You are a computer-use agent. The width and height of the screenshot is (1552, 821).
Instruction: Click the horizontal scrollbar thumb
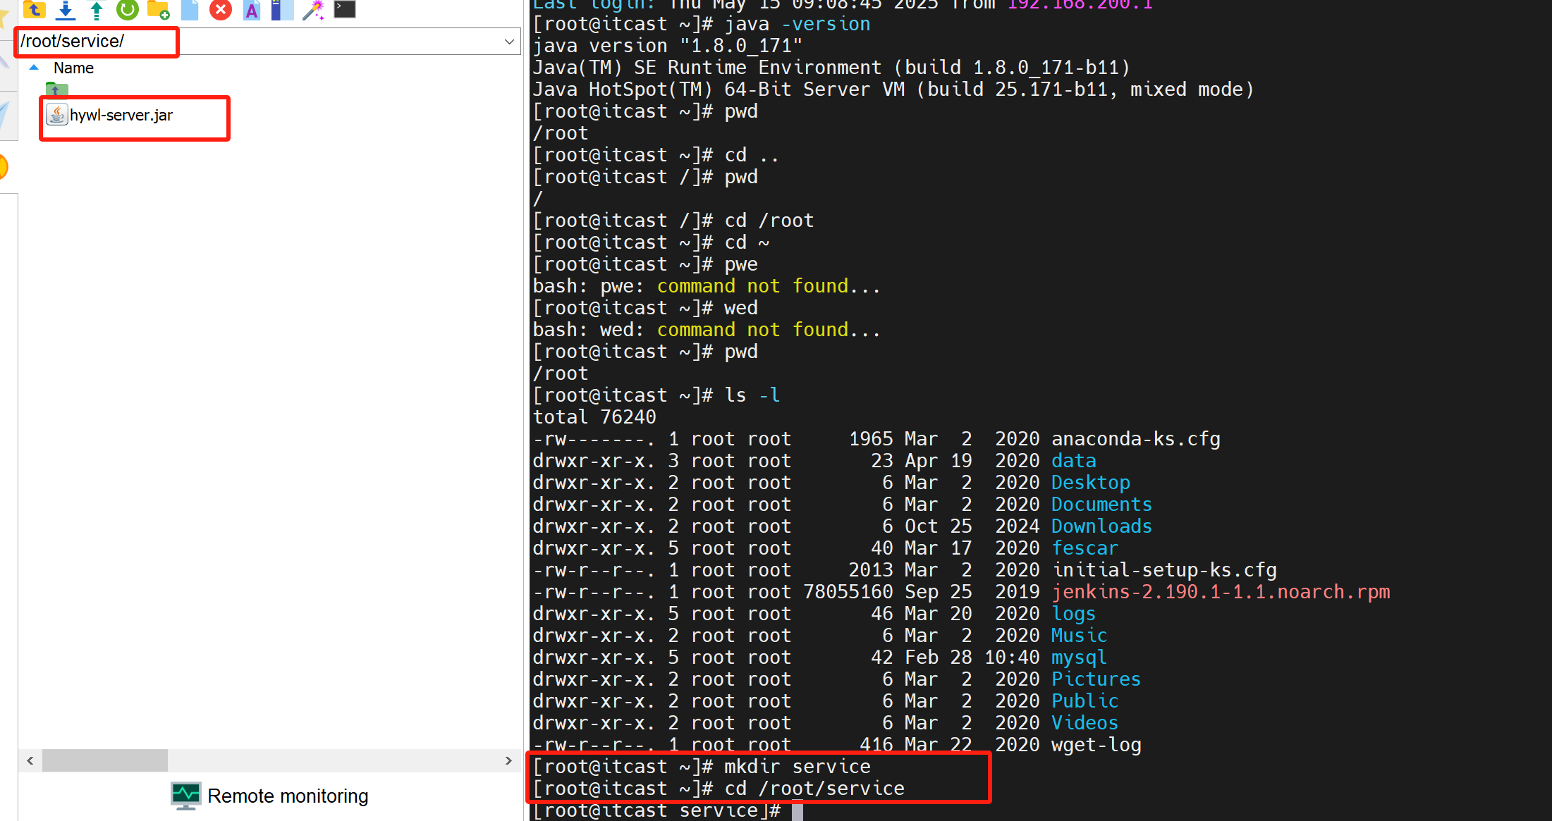coord(104,760)
